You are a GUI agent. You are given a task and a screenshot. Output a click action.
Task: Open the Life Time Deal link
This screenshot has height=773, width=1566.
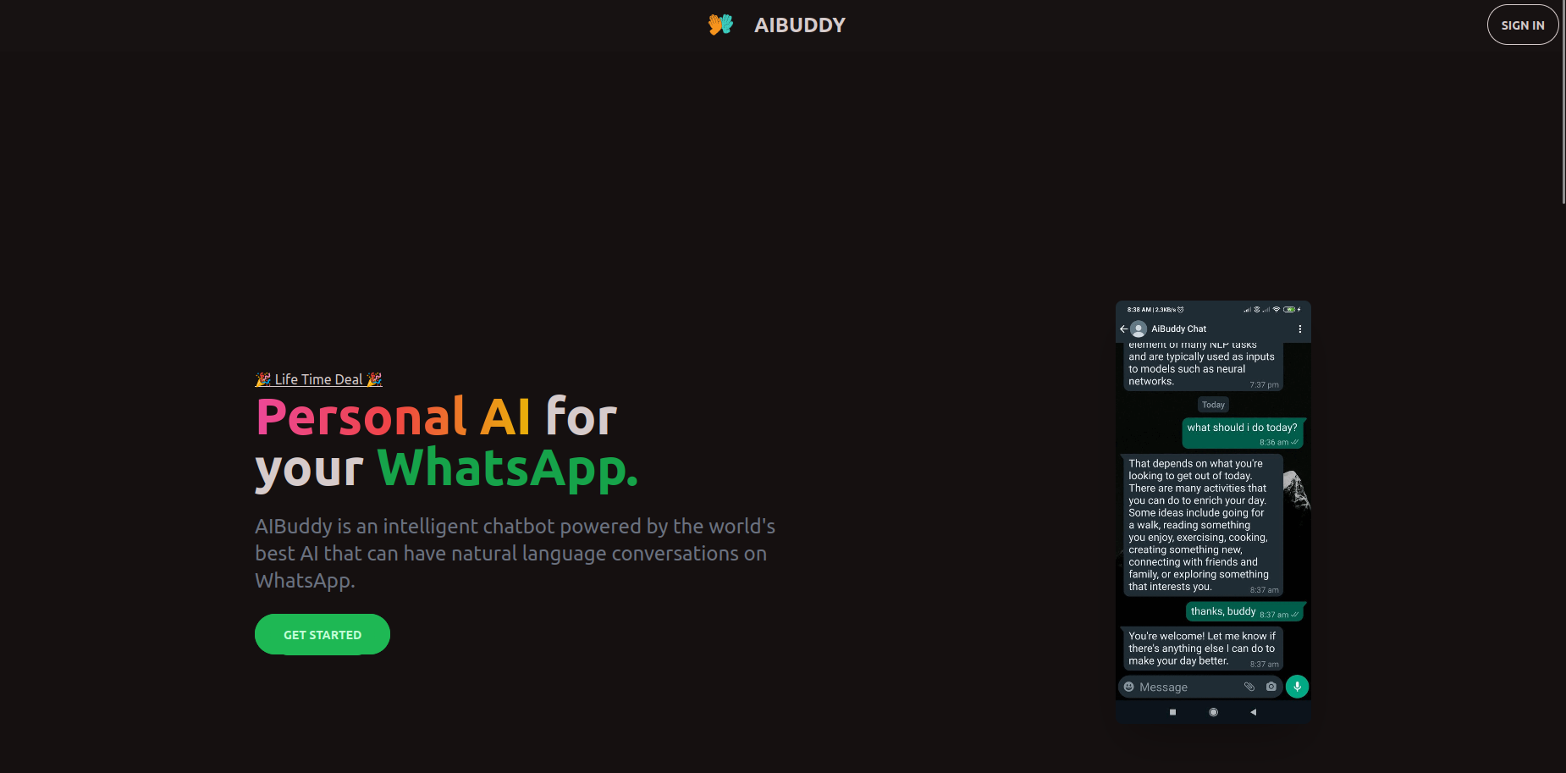[x=318, y=379]
